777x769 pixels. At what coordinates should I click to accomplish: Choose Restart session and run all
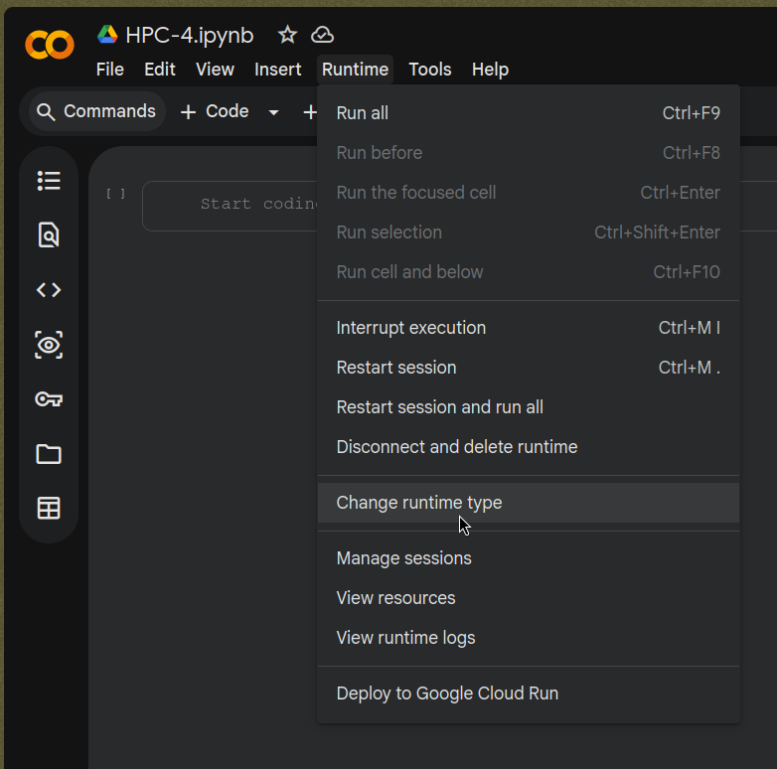(529, 406)
